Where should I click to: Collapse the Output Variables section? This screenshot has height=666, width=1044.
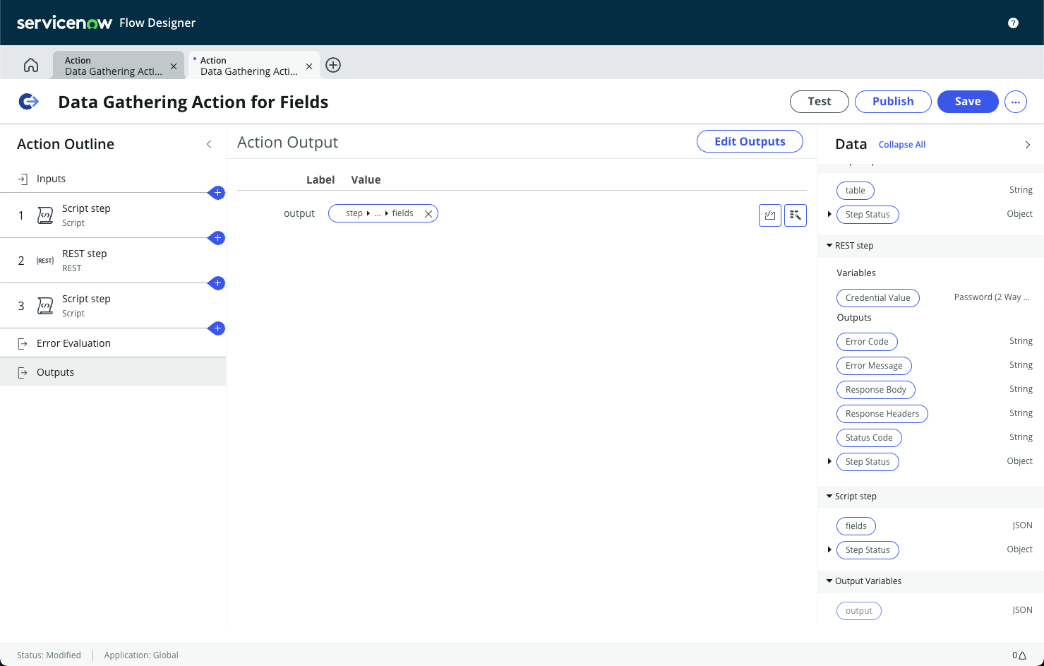coord(829,581)
